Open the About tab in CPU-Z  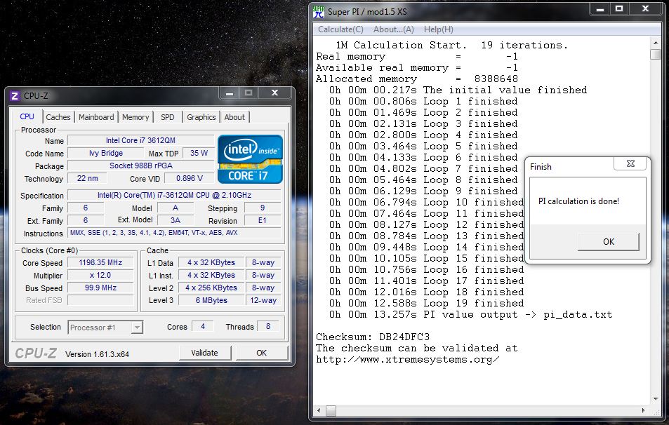(234, 117)
